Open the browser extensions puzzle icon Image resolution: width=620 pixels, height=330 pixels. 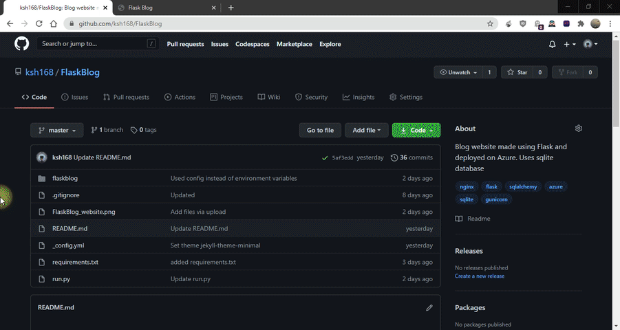[x=581, y=23]
